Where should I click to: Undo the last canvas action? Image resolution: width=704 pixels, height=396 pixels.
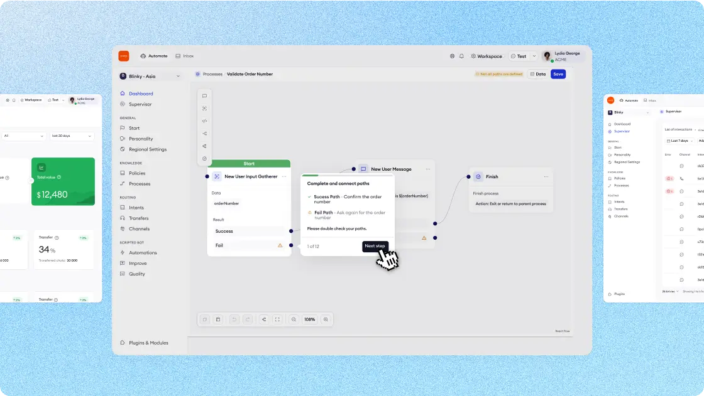pyautogui.click(x=234, y=319)
